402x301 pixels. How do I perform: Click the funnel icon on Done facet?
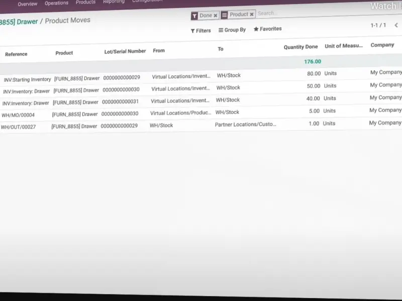tap(194, 16)
